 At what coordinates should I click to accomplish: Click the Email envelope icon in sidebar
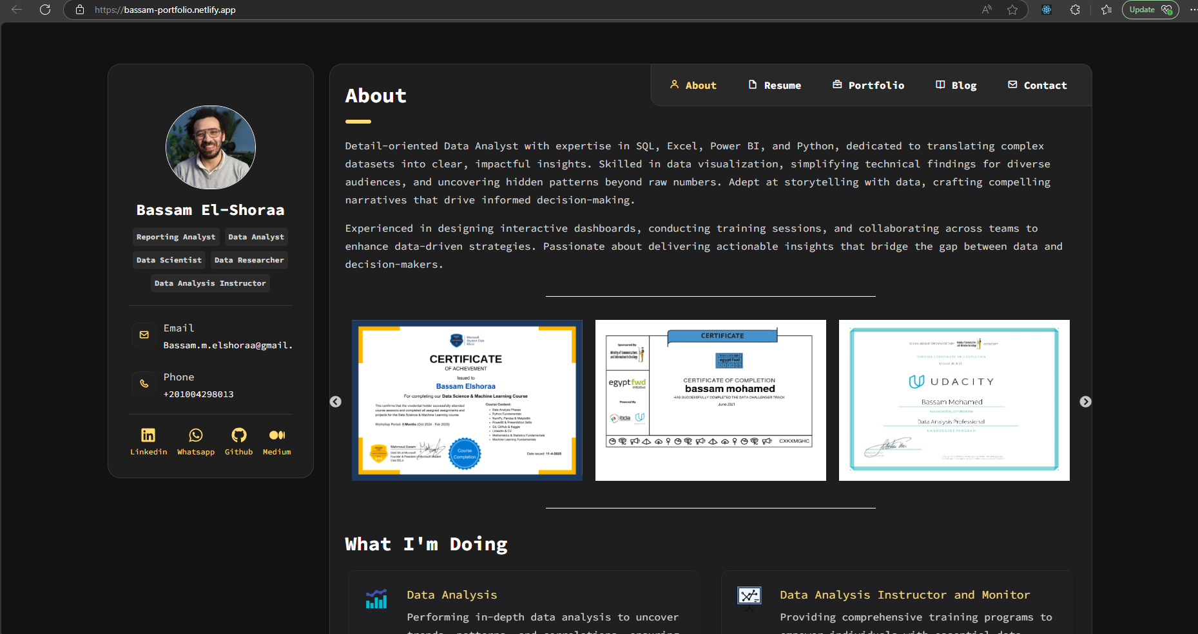coord(144,335)
